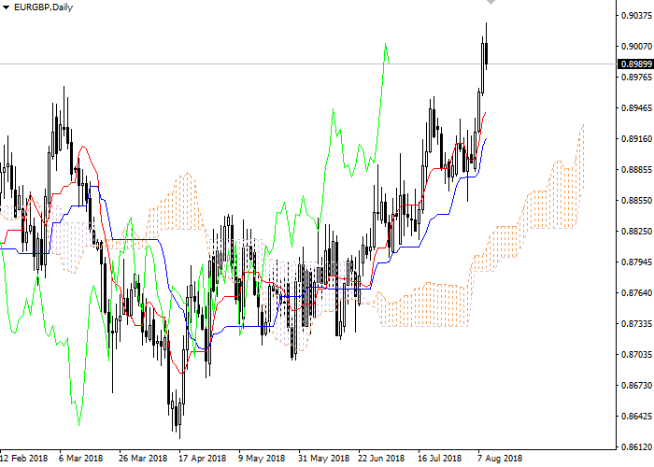Click the current price tag 0.89899

[635, 64]
